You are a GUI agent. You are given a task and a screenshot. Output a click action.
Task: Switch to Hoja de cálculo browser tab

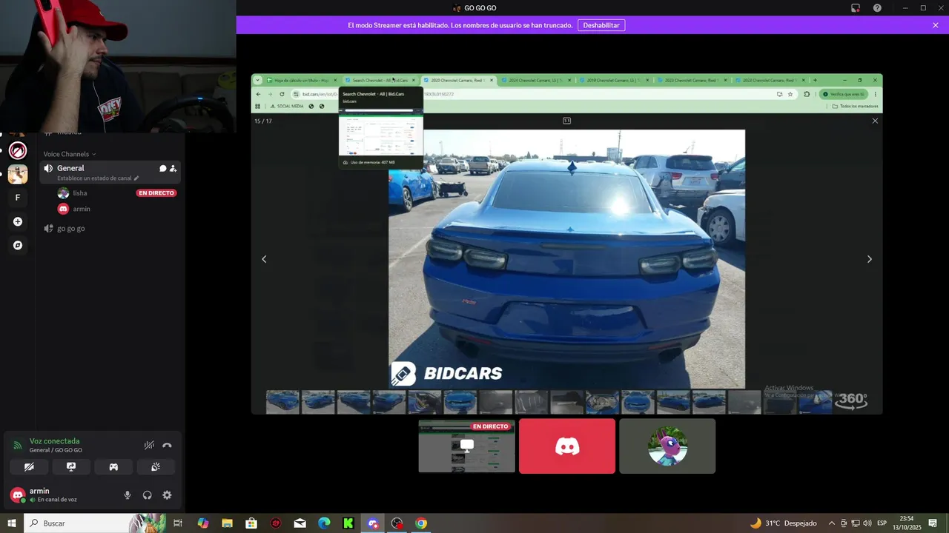302,80
